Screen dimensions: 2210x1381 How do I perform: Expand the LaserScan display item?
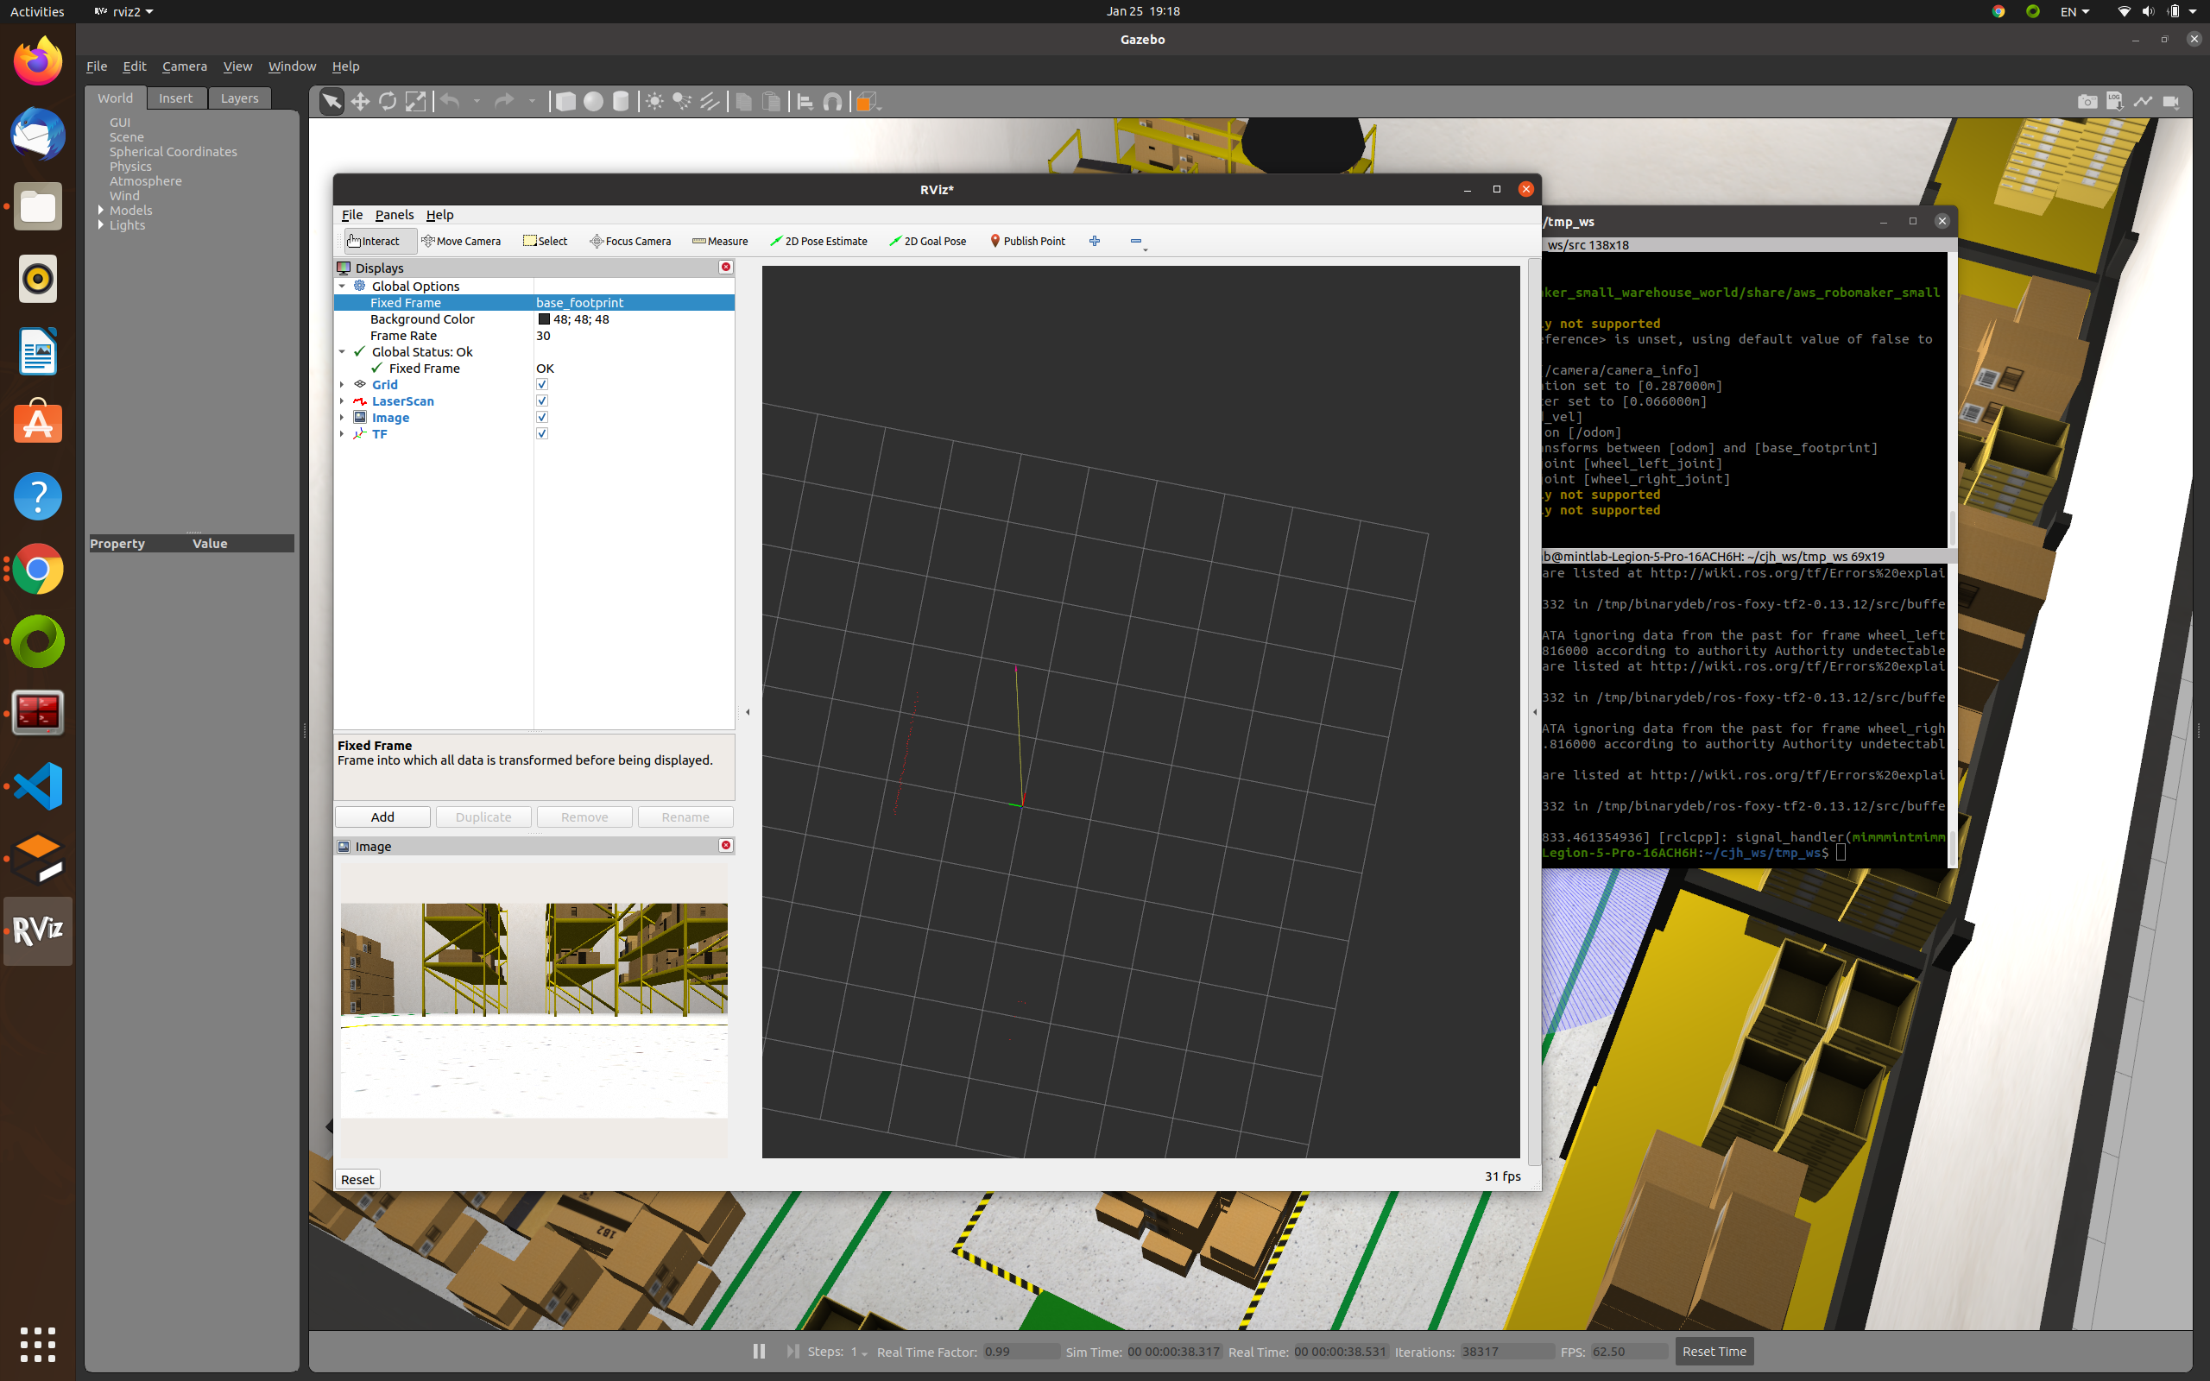tap(343, 401)
